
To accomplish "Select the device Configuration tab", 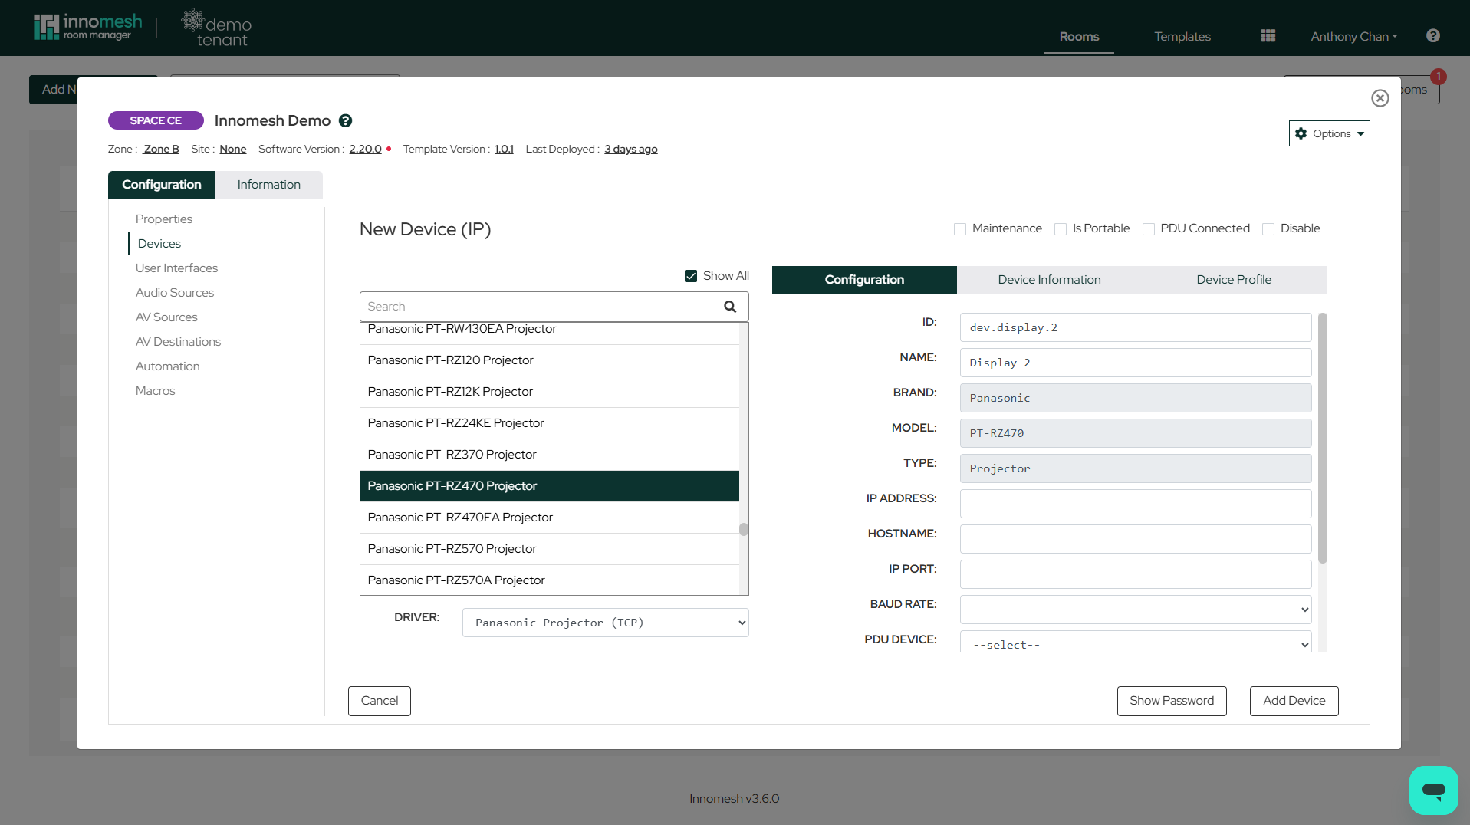I will click(x=864, y=280).
